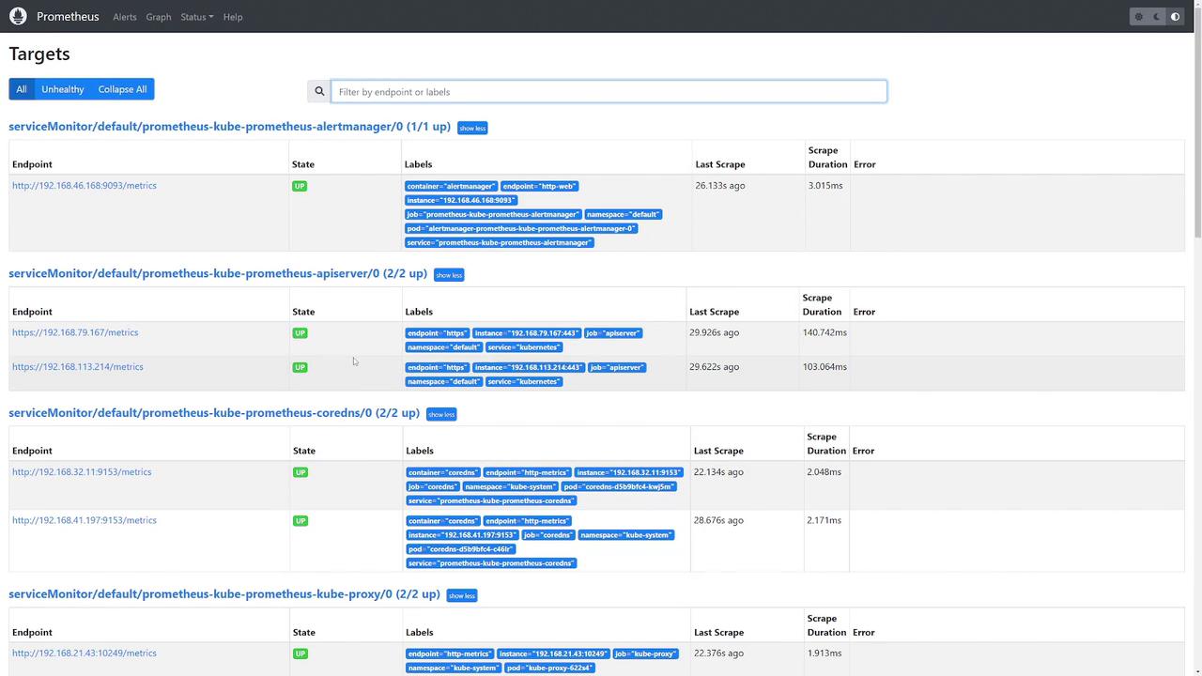Click the filter by endpoint input field
Viewport: 1202px width, 676px height.
point(609,91)
